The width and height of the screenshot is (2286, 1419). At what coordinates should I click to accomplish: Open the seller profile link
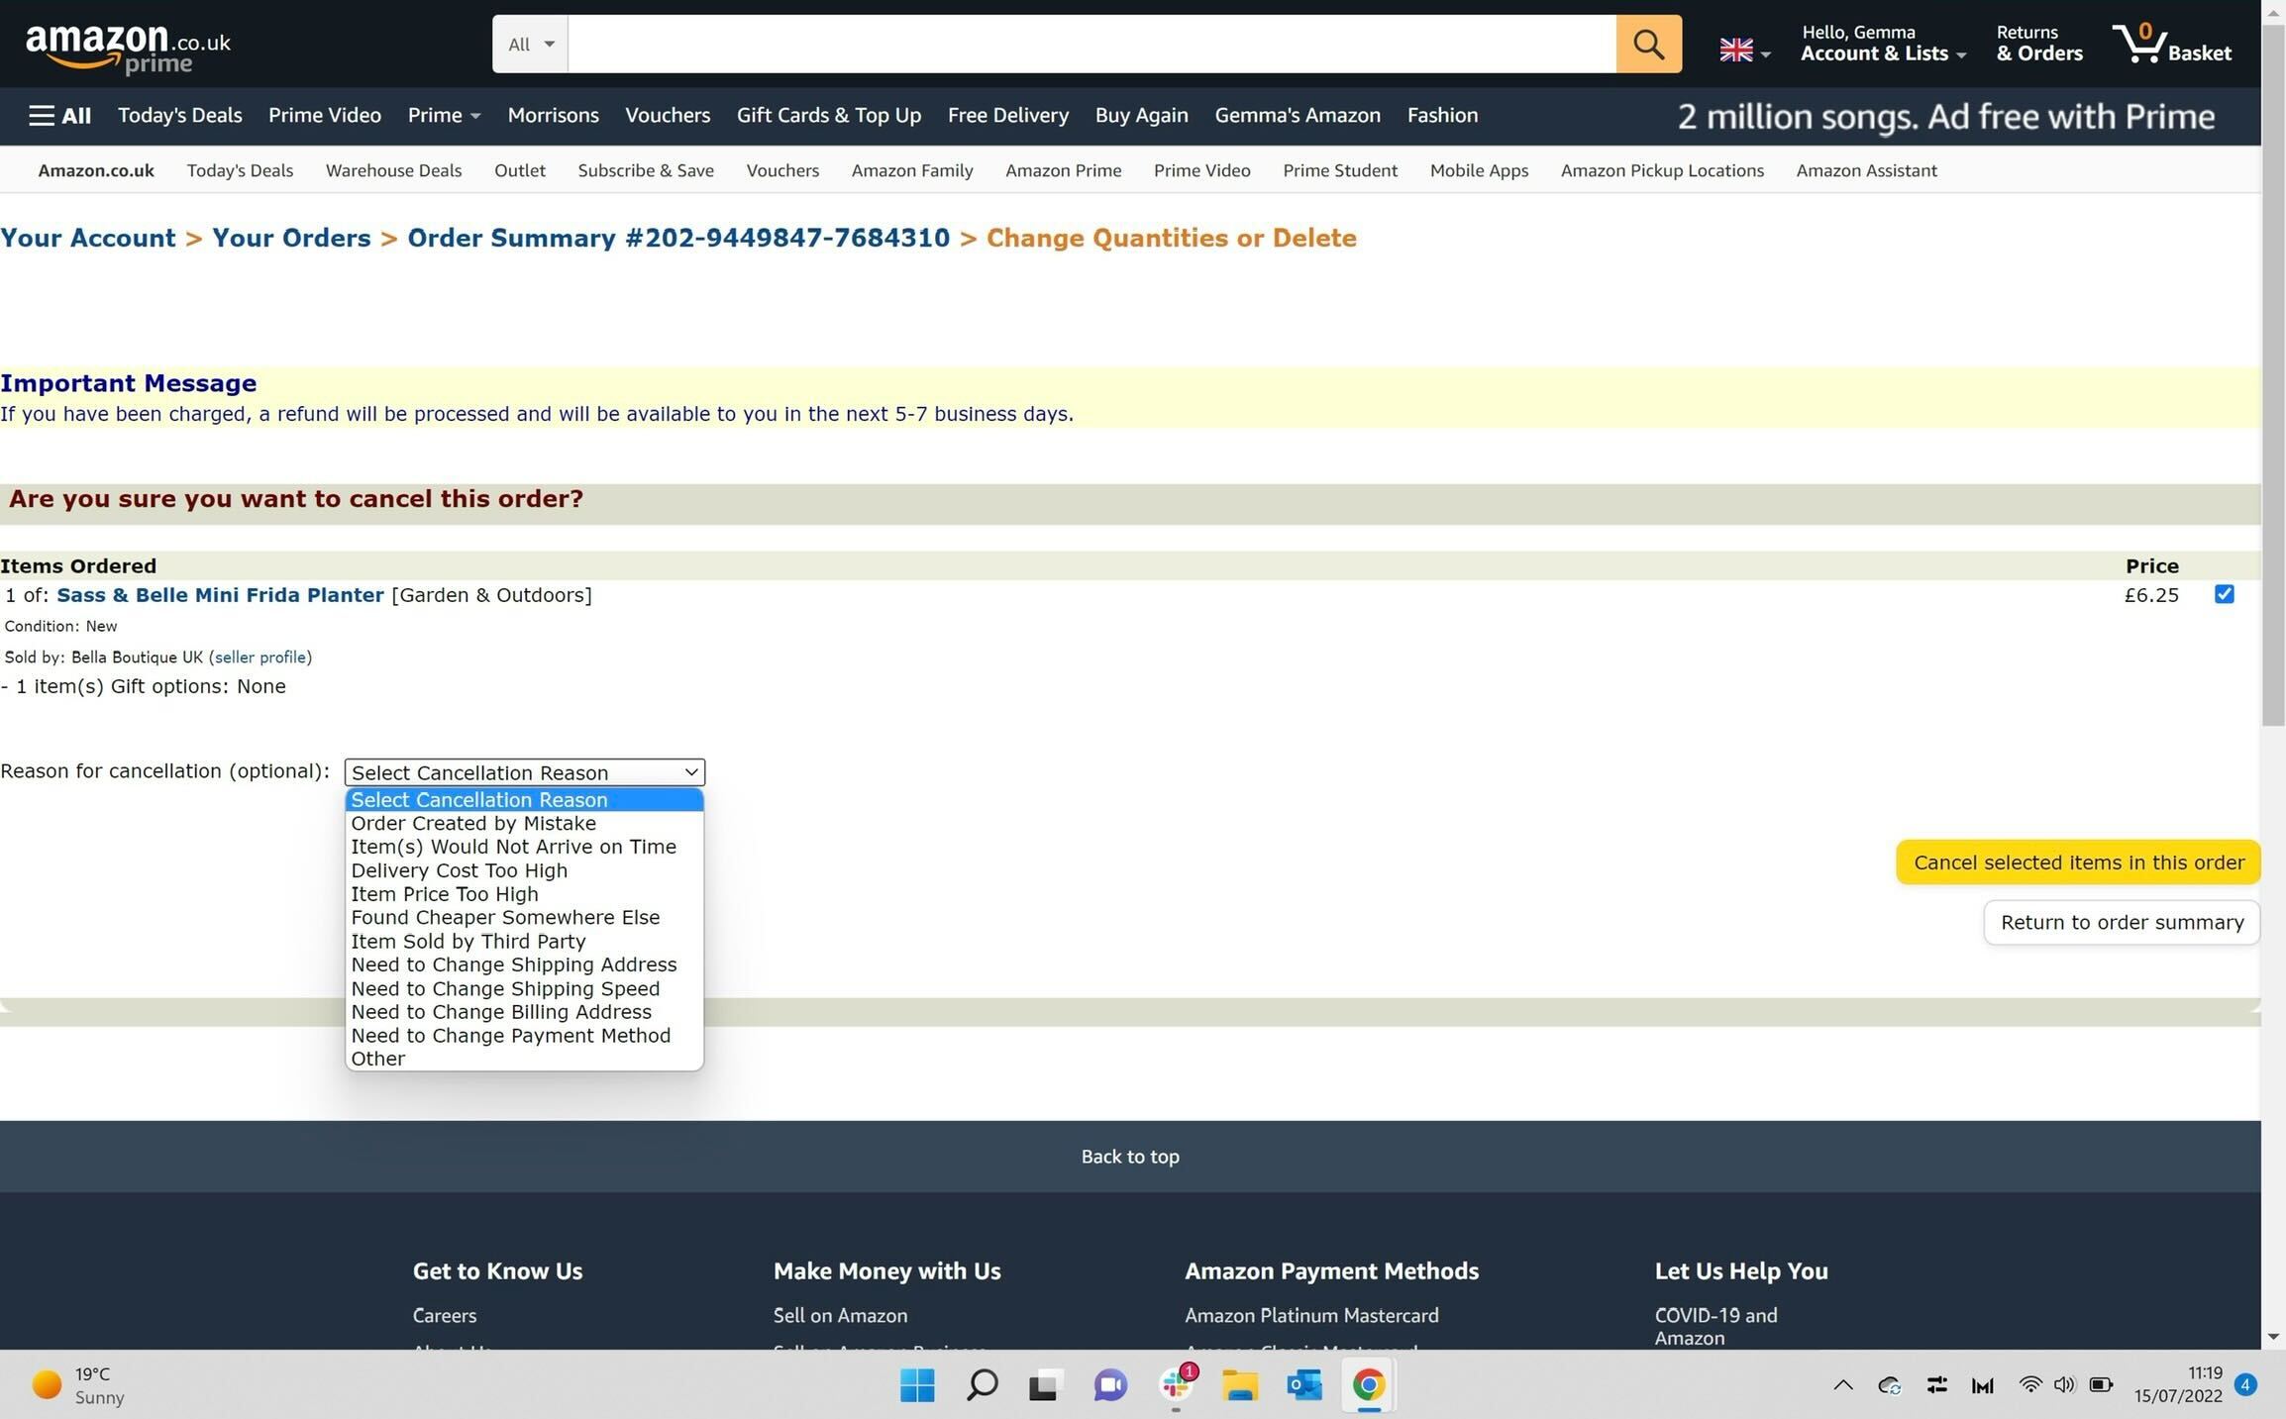click(260, 658)
